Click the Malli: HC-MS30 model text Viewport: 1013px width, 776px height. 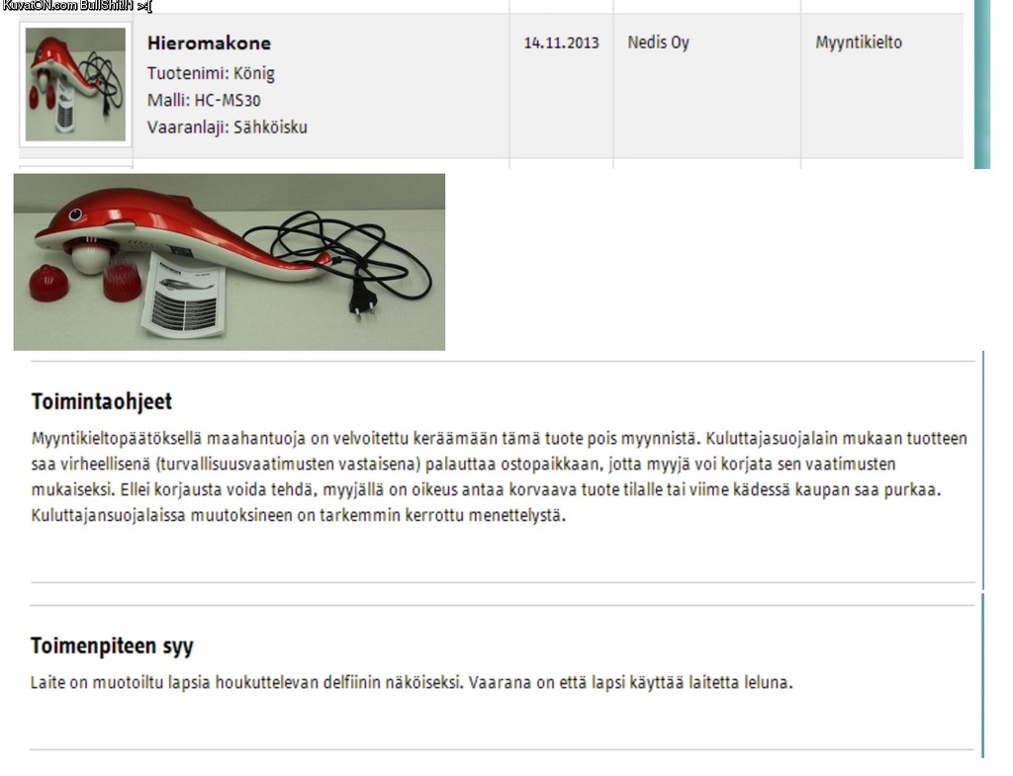point(204,100)
